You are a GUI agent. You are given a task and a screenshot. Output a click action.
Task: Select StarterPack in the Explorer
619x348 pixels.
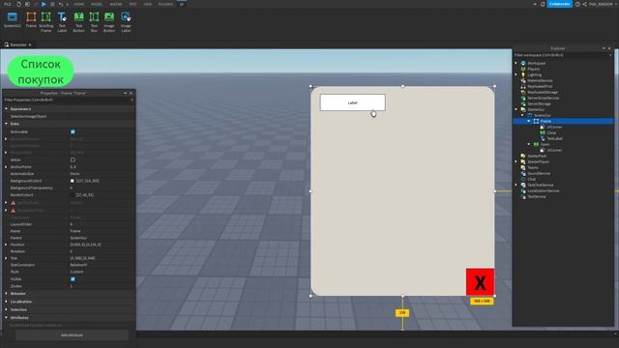point(537,156)
